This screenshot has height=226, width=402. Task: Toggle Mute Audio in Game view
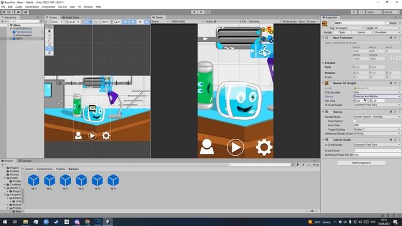point(290,21)
